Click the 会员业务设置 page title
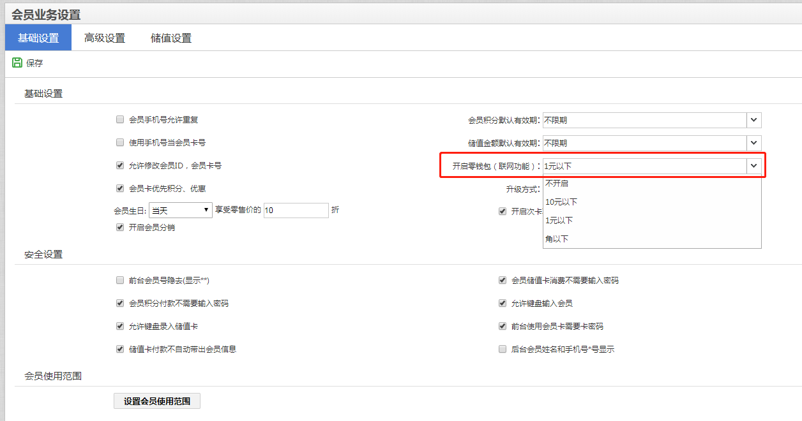This screenshot has width=802, height=421. click(46, 14)
